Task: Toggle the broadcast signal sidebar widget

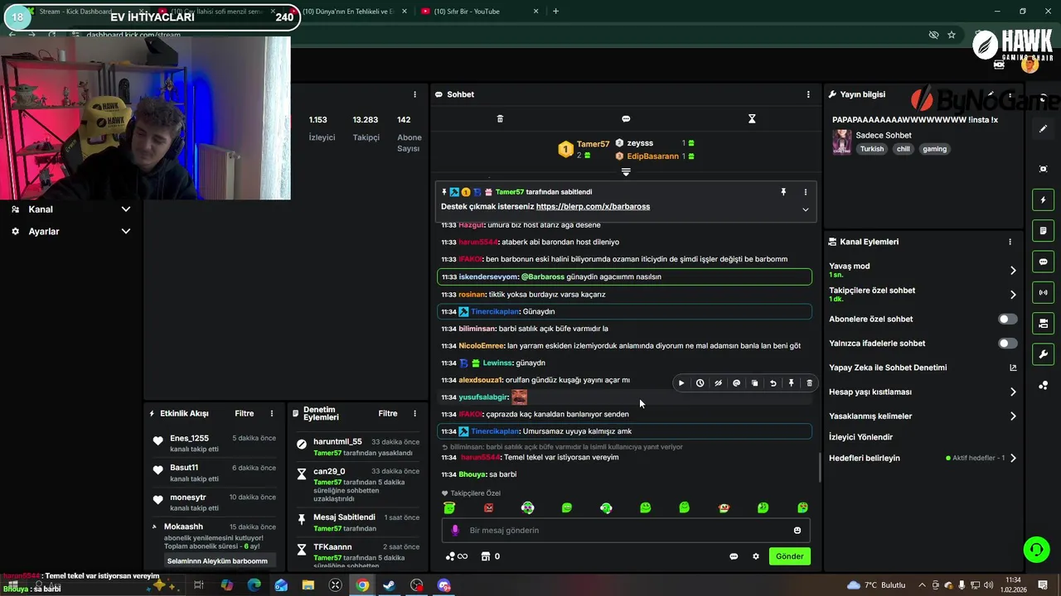Action: (1044, 292)
